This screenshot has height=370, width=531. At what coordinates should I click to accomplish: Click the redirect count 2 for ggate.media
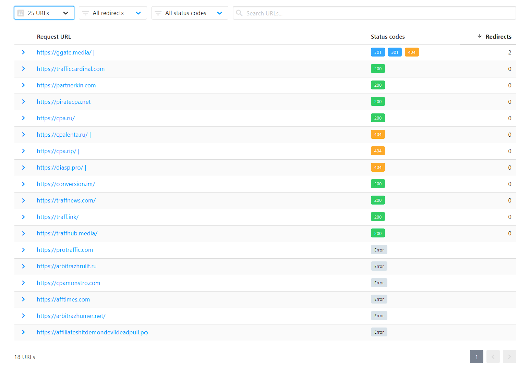[510, 52]
